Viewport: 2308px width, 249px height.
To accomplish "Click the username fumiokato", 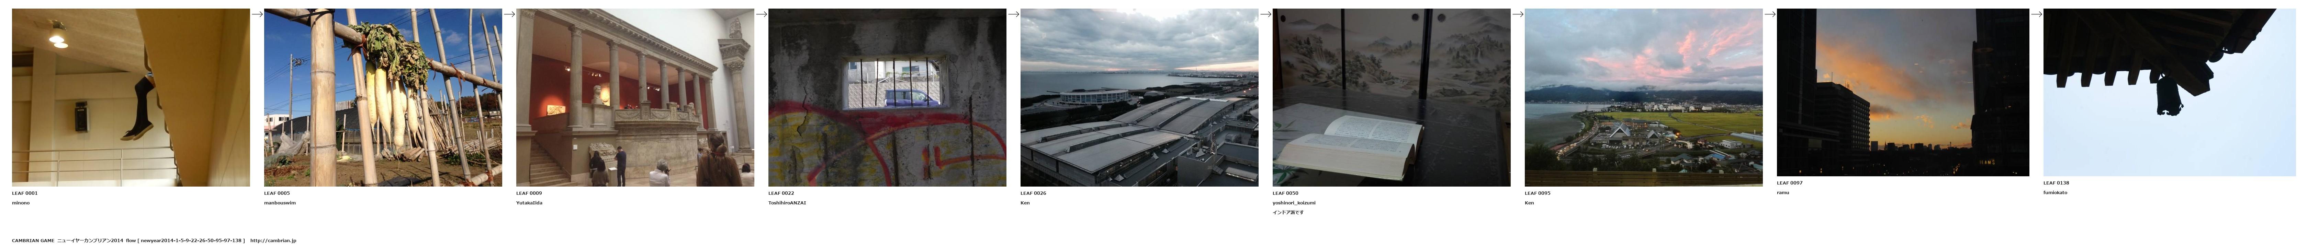I will click(2055, 192).
